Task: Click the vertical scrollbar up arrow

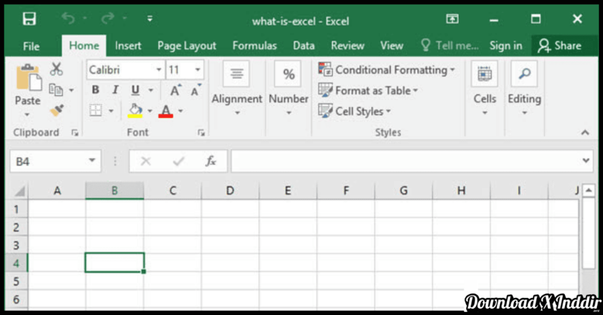Action: click(589, 190)
